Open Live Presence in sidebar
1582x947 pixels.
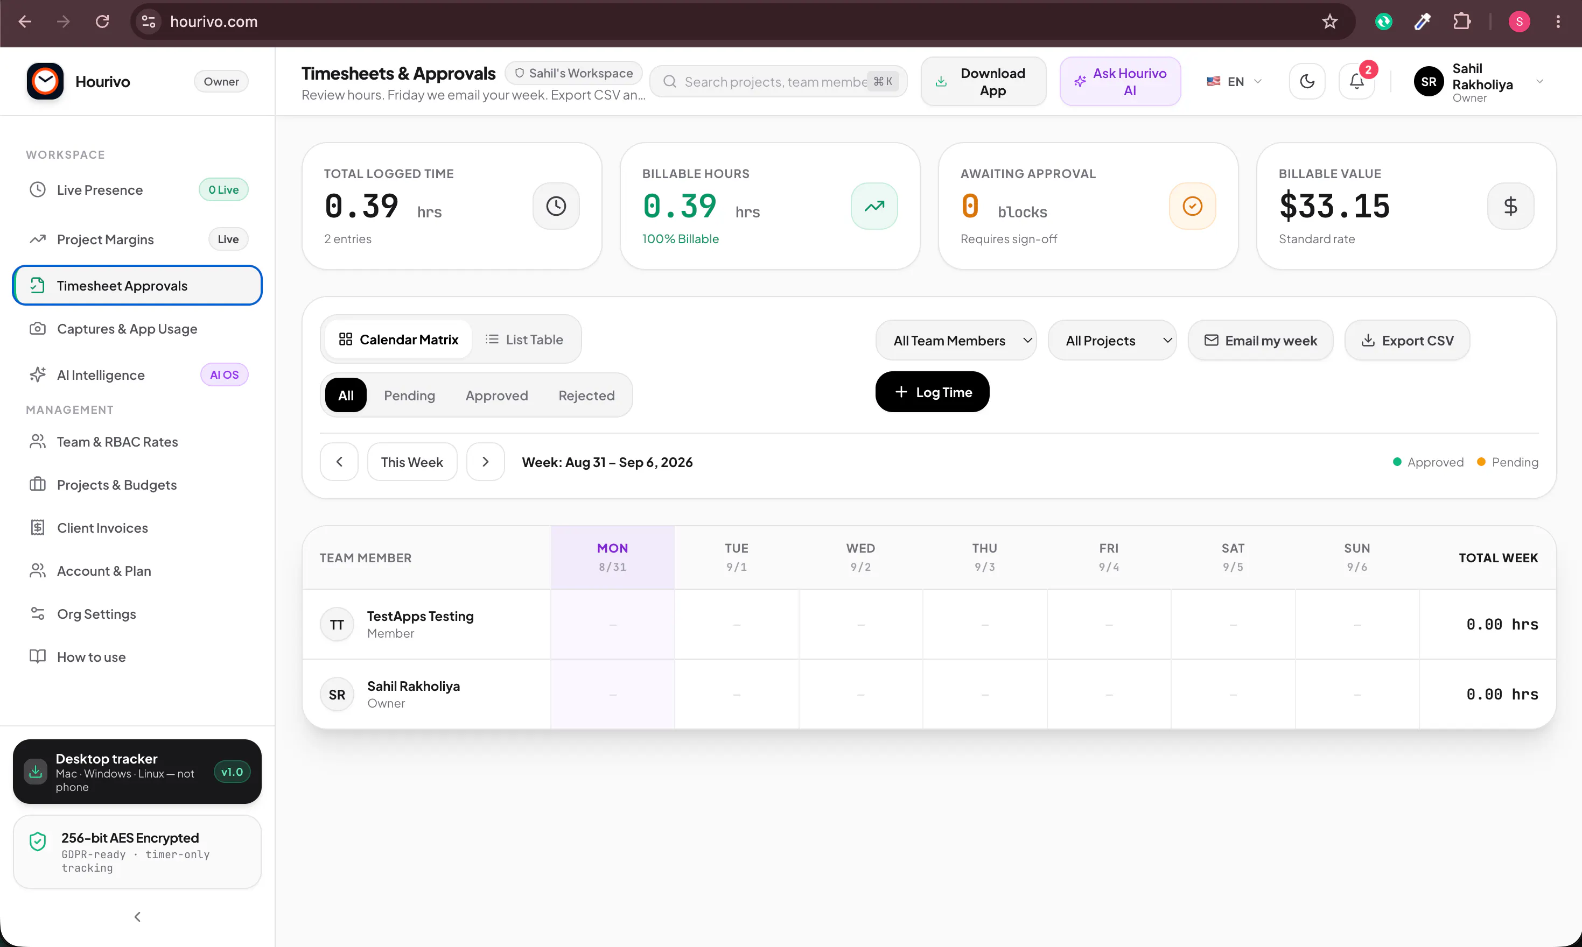[137, 189]
